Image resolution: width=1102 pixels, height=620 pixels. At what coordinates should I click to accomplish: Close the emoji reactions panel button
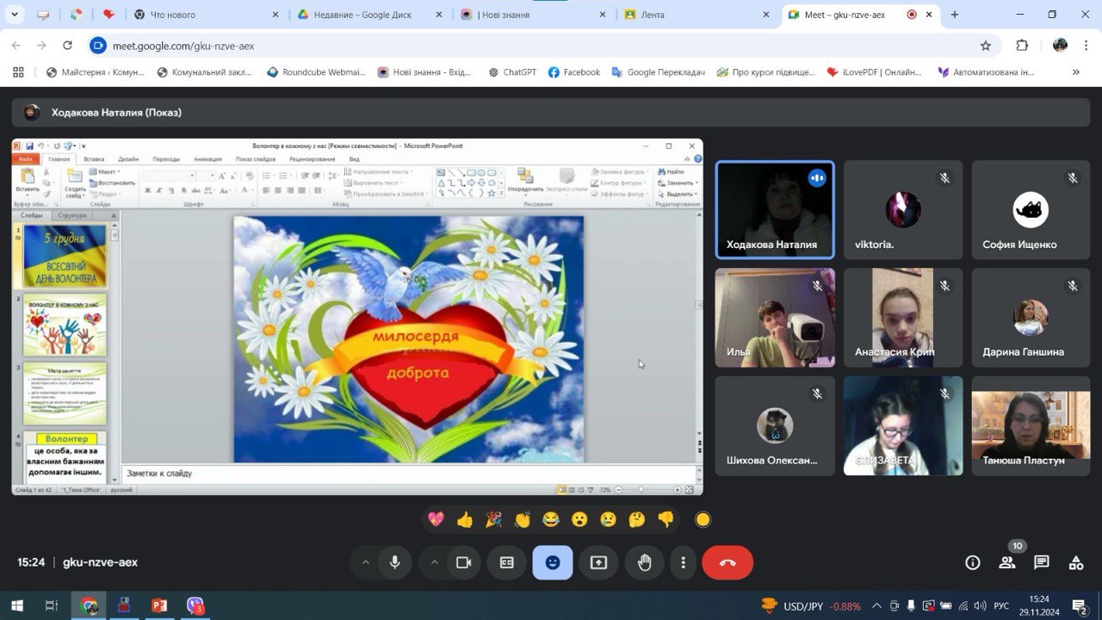coord(552,562)
